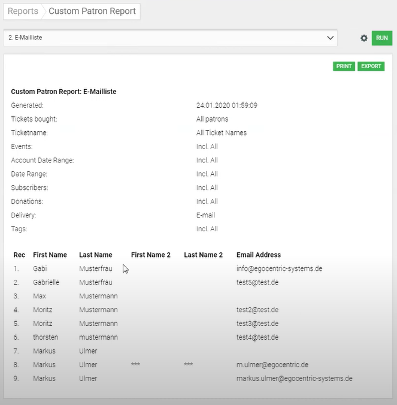Click the Rec column header
Screen dimensions: 397x405
(x=19, y=255)
